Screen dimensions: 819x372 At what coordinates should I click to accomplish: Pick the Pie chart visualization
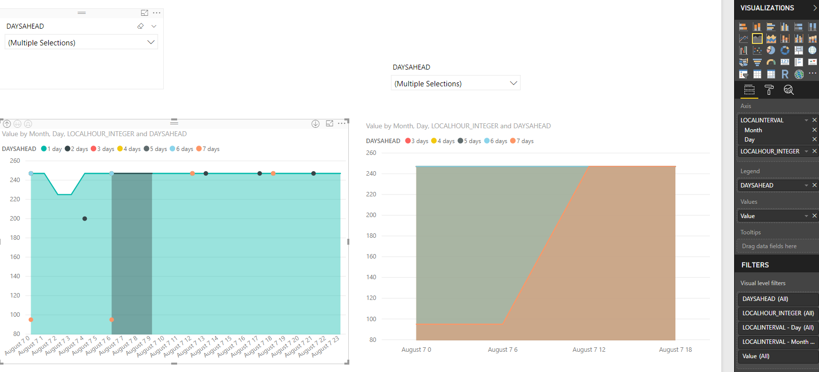click(771, 50)
